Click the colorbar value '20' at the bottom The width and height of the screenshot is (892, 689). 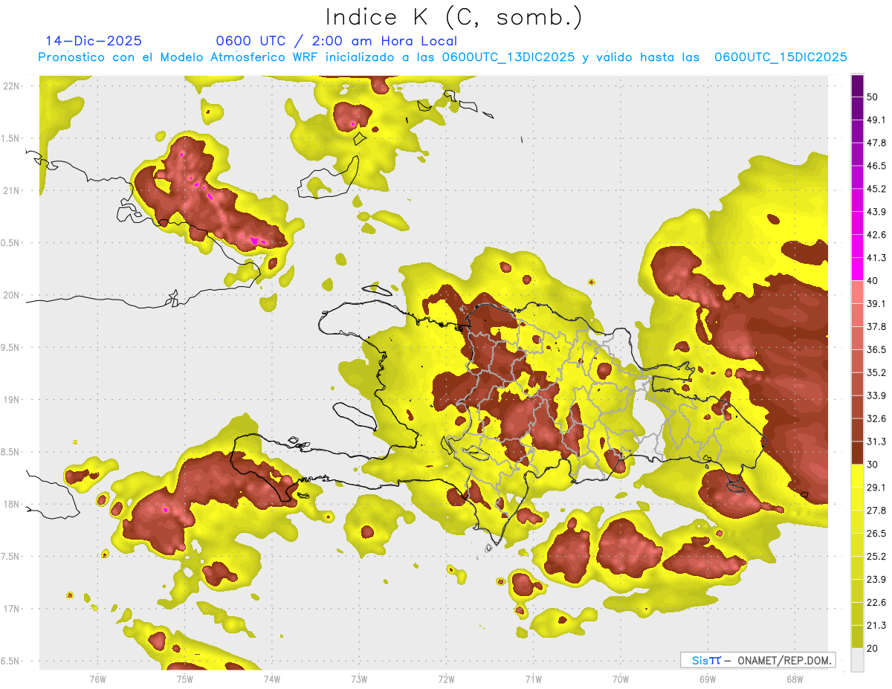[873, 648]
